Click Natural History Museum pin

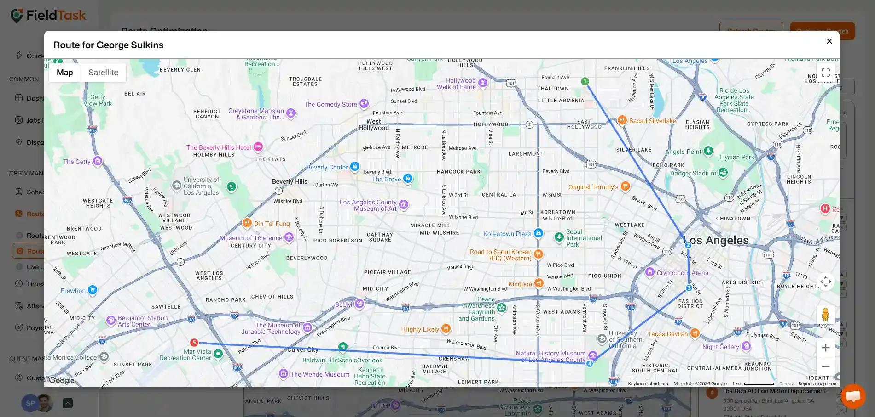pos(593,355)
